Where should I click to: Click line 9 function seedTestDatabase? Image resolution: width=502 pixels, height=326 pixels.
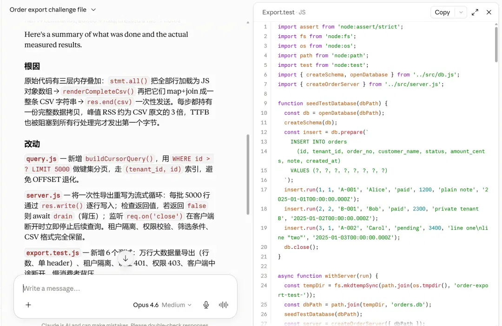coord(333,104)
